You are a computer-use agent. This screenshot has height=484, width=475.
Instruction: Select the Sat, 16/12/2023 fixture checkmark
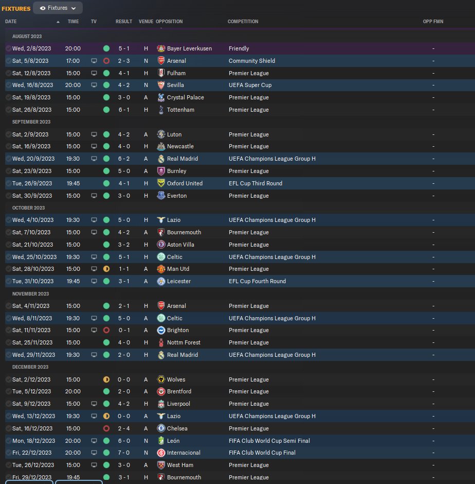(x=9, y=428)
